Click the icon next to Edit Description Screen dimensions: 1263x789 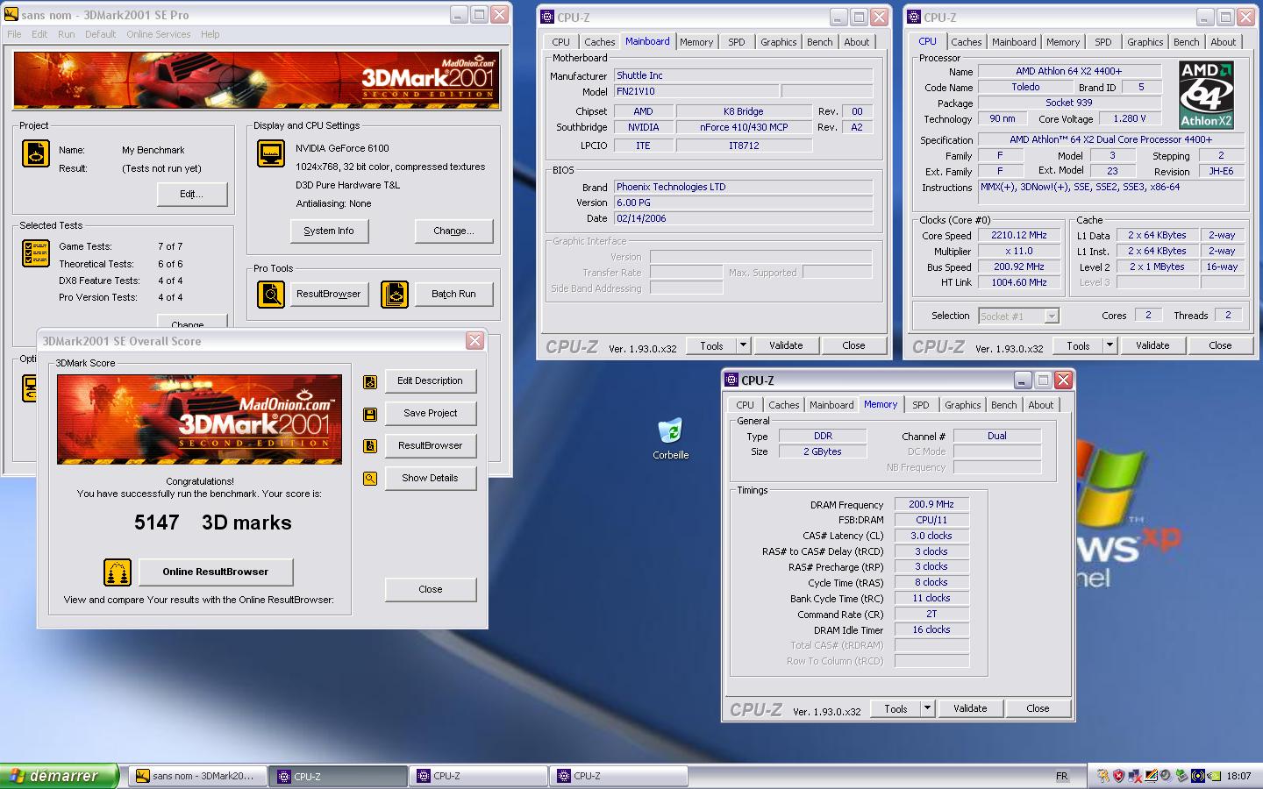(370, 381)
